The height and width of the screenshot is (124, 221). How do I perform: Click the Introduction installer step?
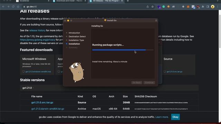coord(74,33)
